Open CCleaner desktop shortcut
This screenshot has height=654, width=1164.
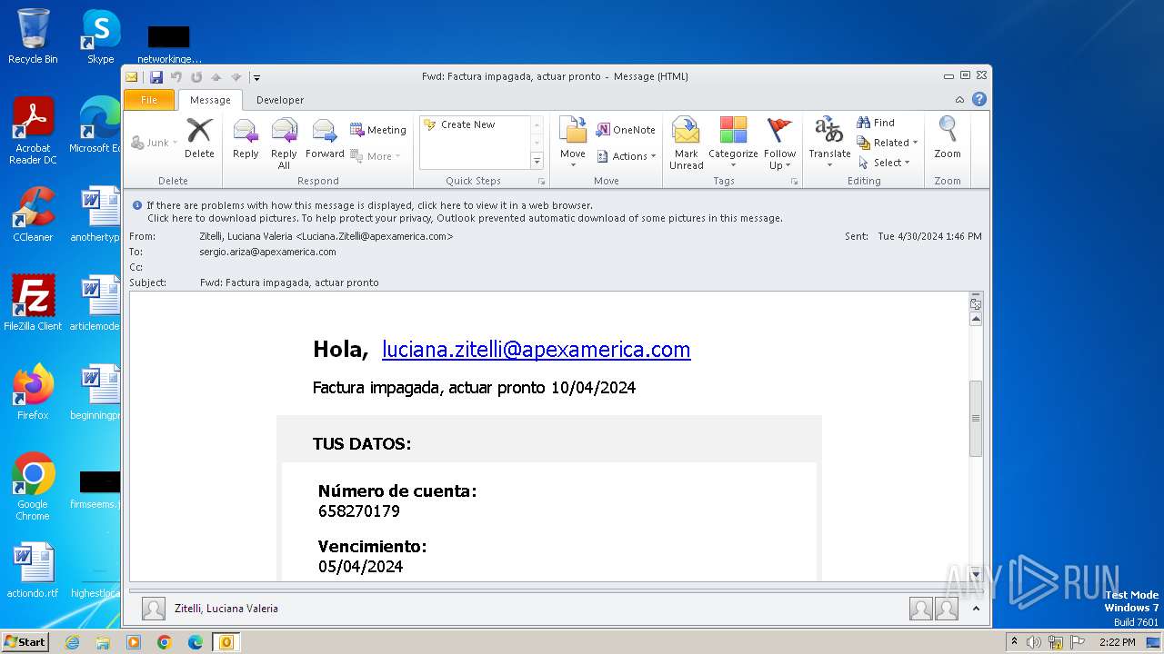[33, 214]
